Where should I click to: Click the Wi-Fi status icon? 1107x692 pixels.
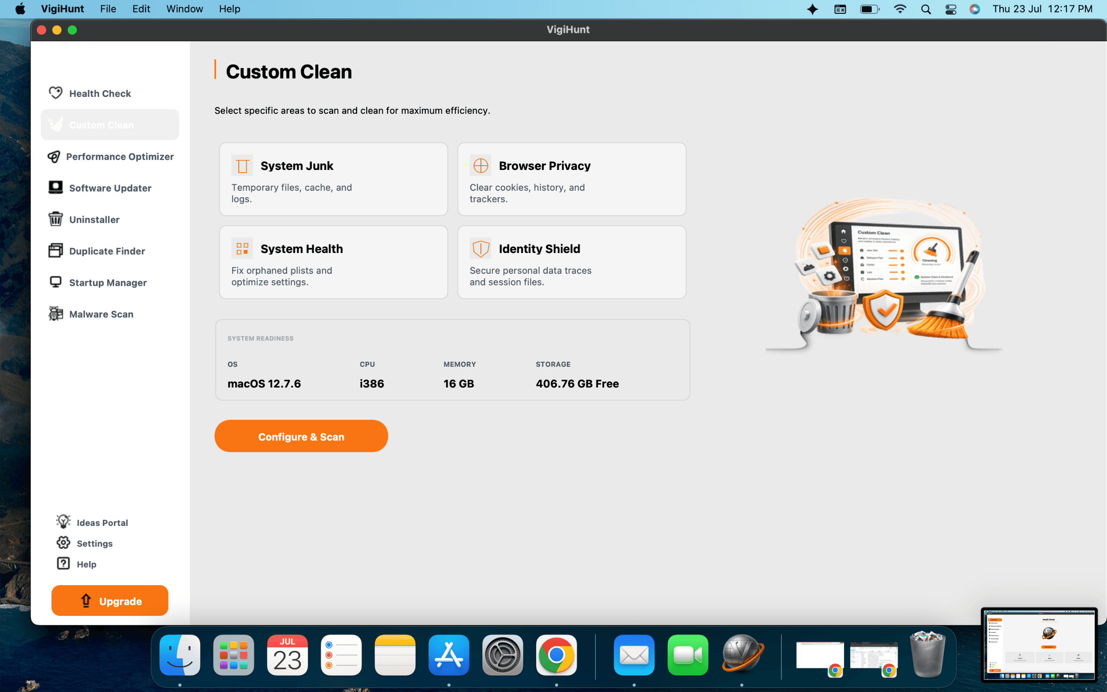(900, 9)
